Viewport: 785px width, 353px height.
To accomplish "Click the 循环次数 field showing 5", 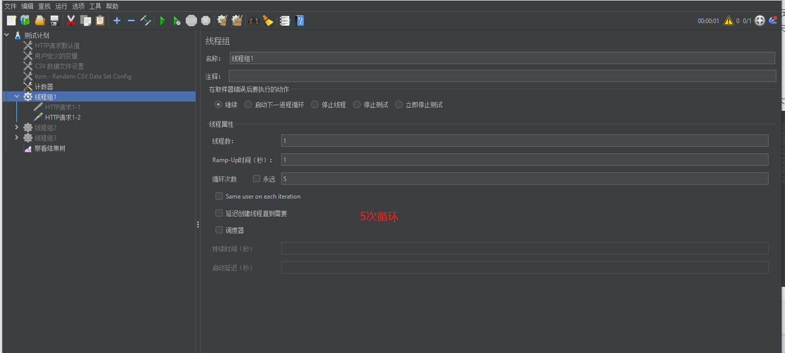I will click(x=525, y=179).
